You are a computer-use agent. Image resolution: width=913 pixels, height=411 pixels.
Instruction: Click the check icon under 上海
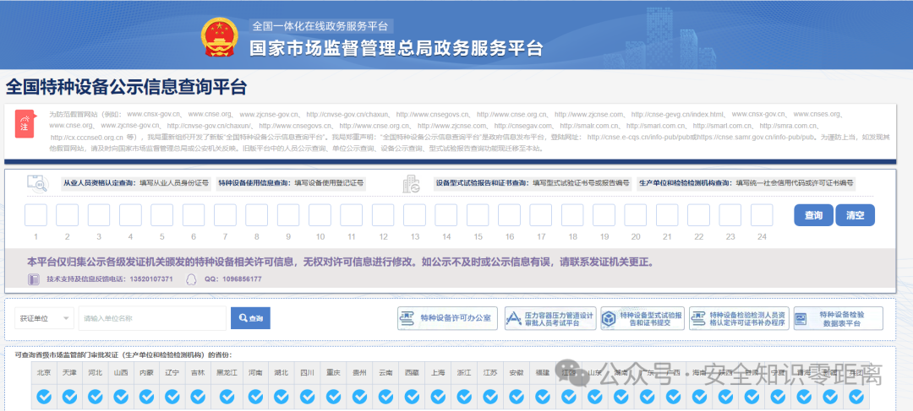438,397
